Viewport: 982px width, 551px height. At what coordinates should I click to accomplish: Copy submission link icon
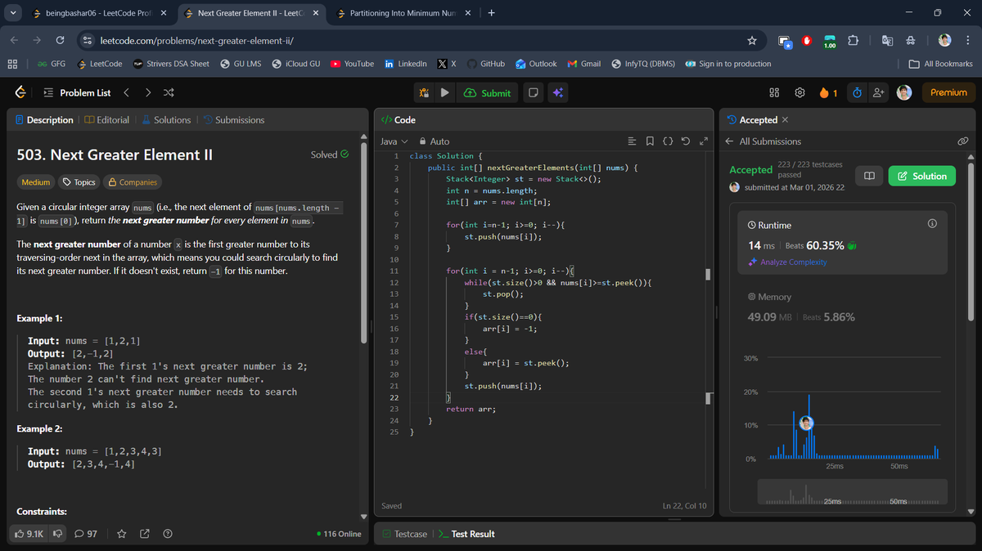[x=962, y=141]
